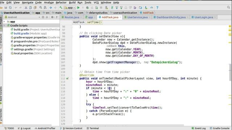Toggle code folding at line 99

tap(72, 36)
